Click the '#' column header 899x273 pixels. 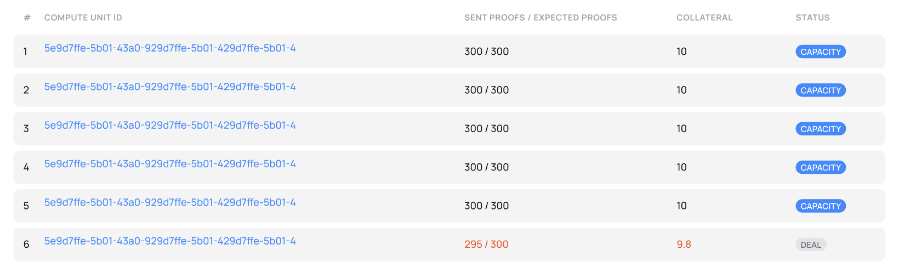[27, 18]
